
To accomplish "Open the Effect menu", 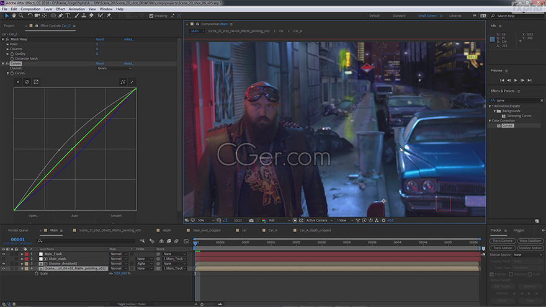I will coord(61,9).
